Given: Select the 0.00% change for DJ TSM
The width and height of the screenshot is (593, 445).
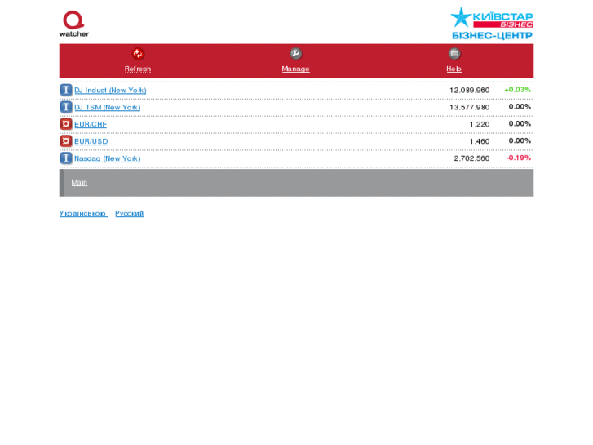Looking at the screenshot, I should 520,107.
